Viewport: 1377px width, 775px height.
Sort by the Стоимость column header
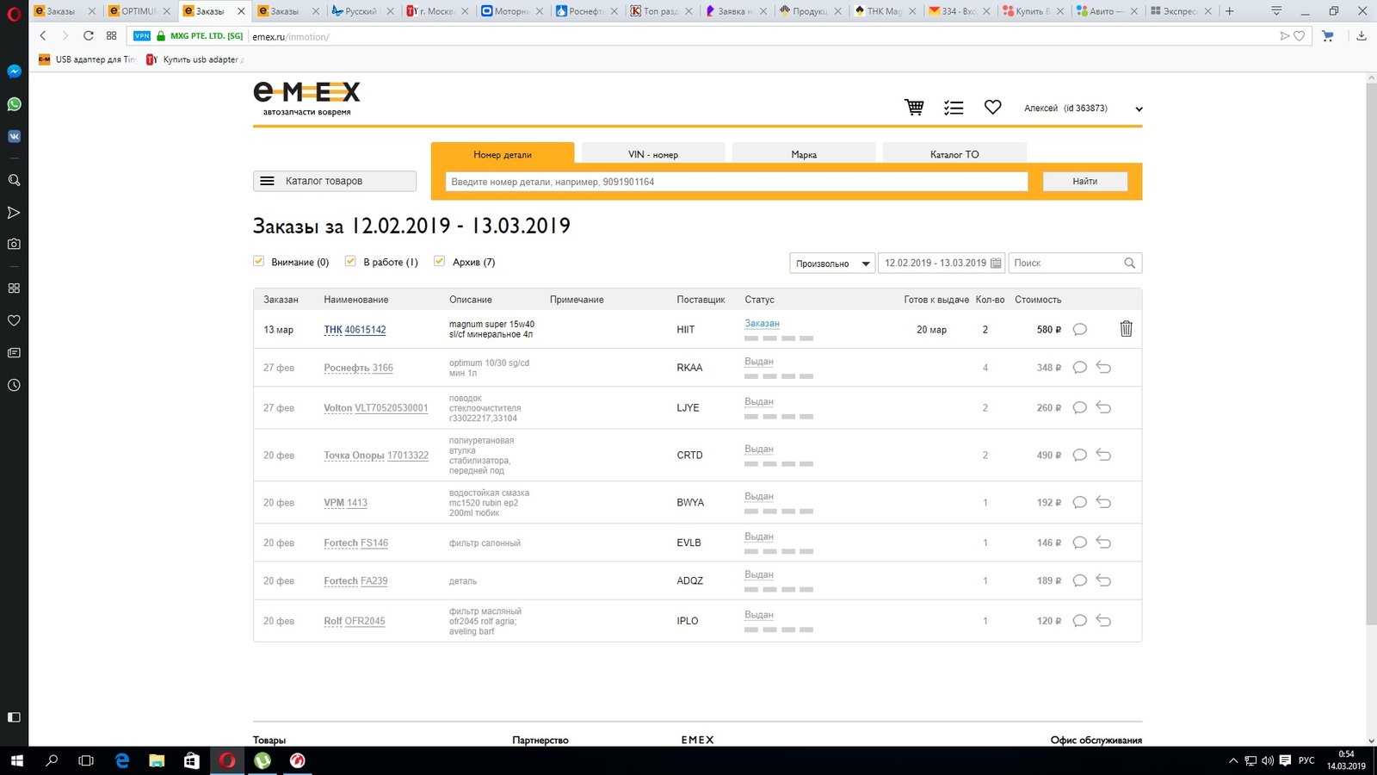tap(1038, 300)
